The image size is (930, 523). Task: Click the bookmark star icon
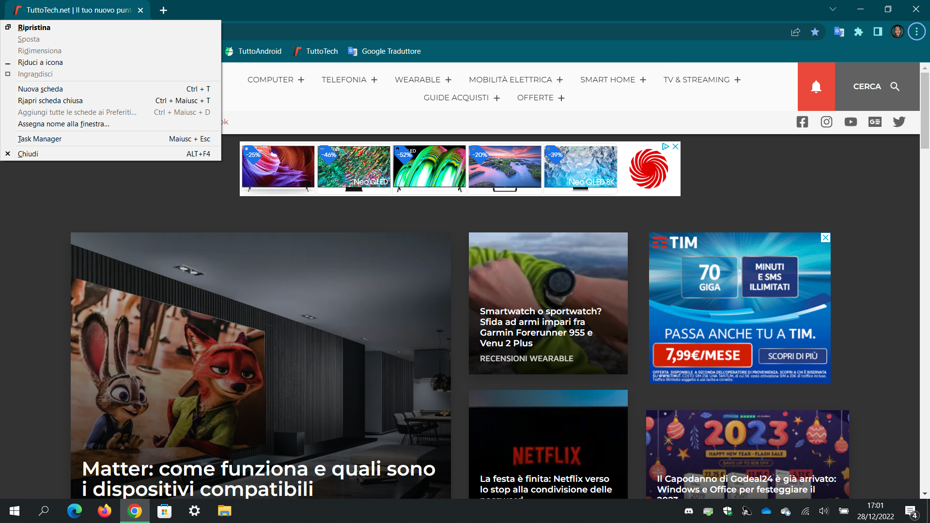(x=815, y=32)
